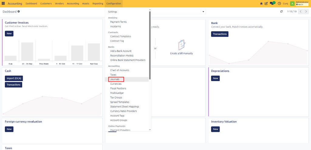
Task: Open the Vendors menu
Action: (x=59, y=4)
